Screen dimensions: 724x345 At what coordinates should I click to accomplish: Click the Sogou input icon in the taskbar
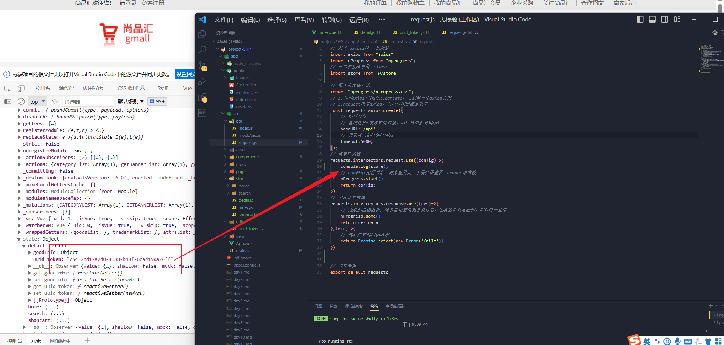(x=633, y=340)
